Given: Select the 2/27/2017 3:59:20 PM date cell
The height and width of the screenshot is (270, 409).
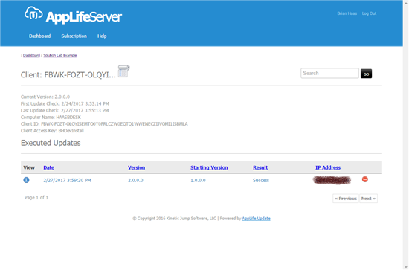Looking at the screenshot, I should [67, 180].
